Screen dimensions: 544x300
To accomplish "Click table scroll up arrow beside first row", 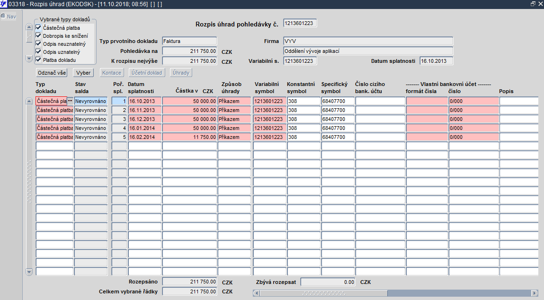I will click(29, 101).
